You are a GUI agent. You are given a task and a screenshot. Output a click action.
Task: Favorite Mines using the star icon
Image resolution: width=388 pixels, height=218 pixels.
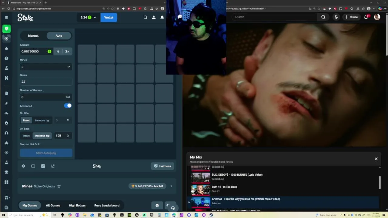[x=59, y=186]
